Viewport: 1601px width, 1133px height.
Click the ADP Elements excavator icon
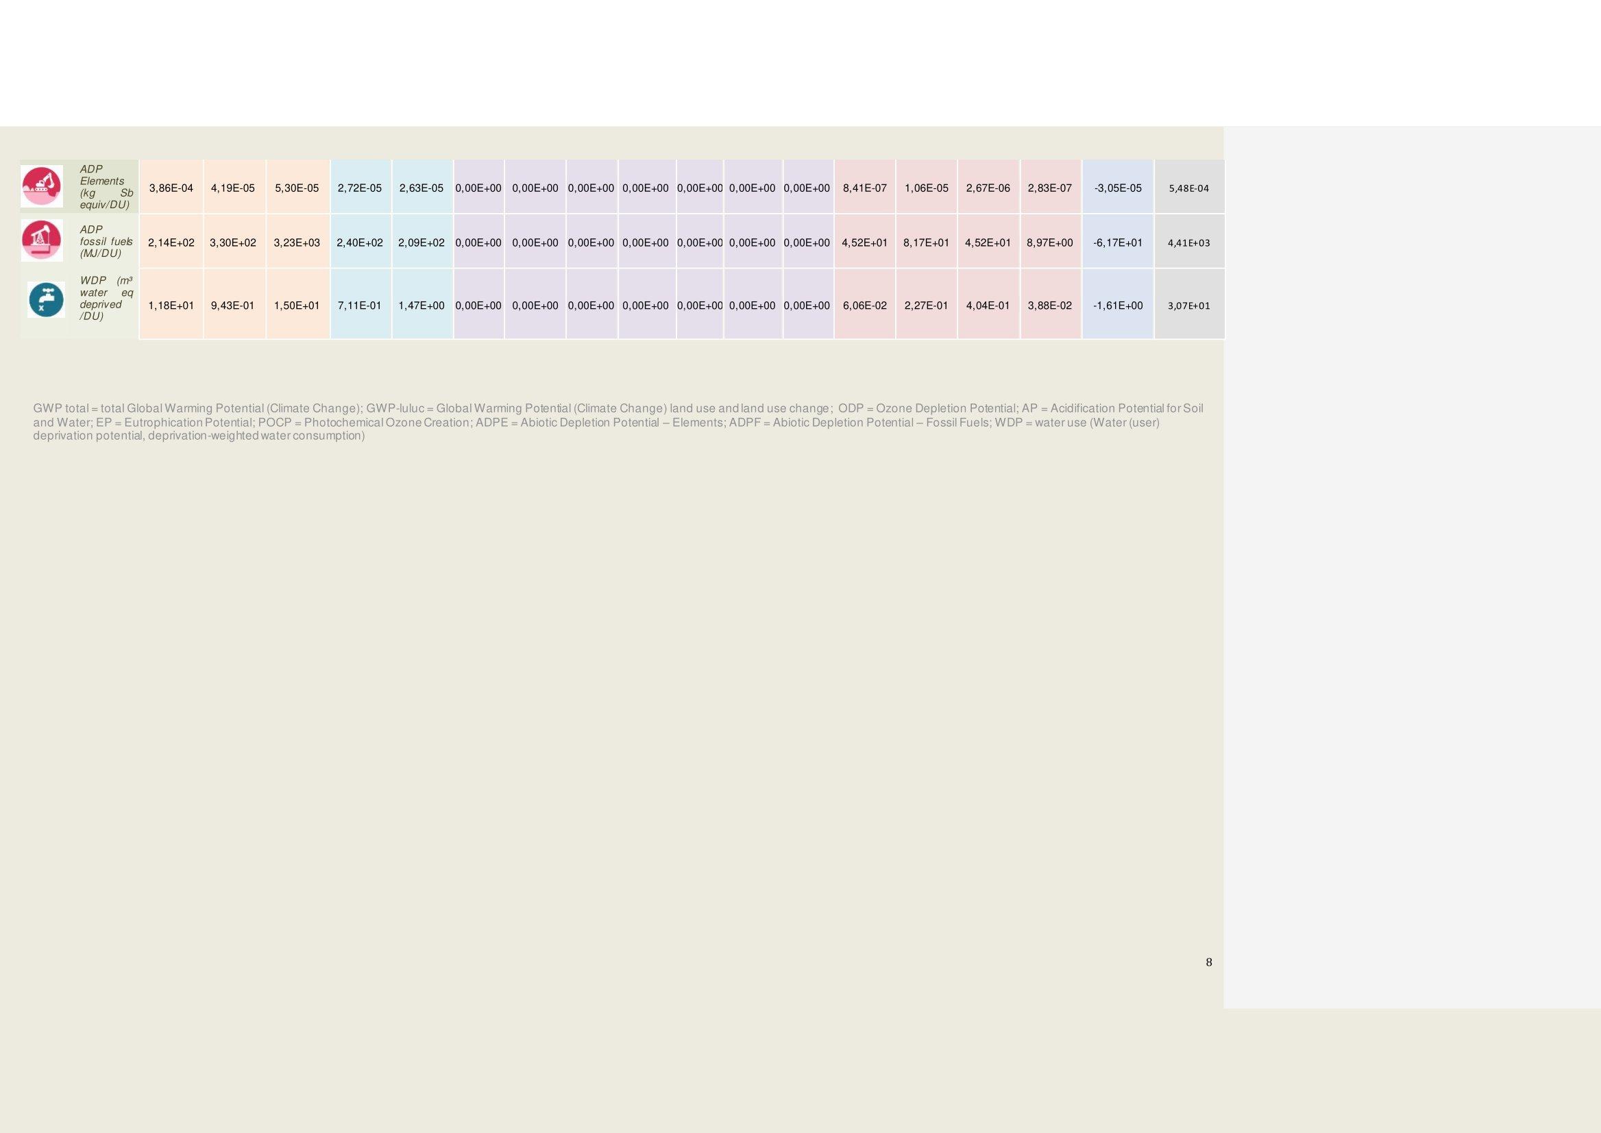41,186
